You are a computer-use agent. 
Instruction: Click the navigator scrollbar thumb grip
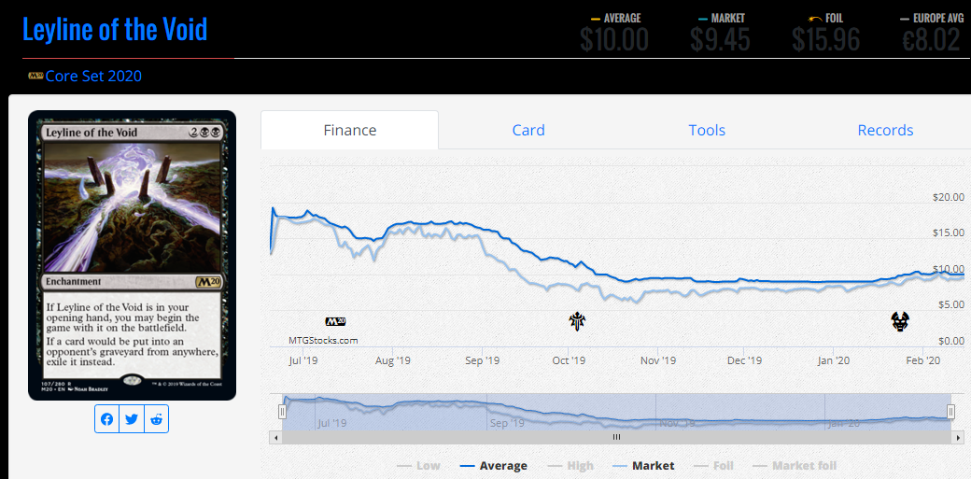(616, 438)
